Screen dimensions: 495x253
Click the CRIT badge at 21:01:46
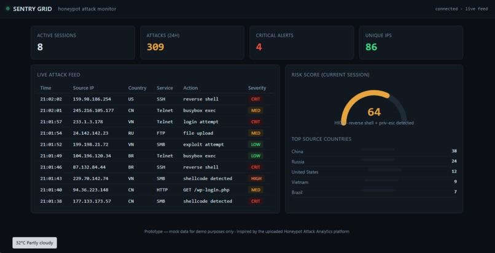click(255, 167)
